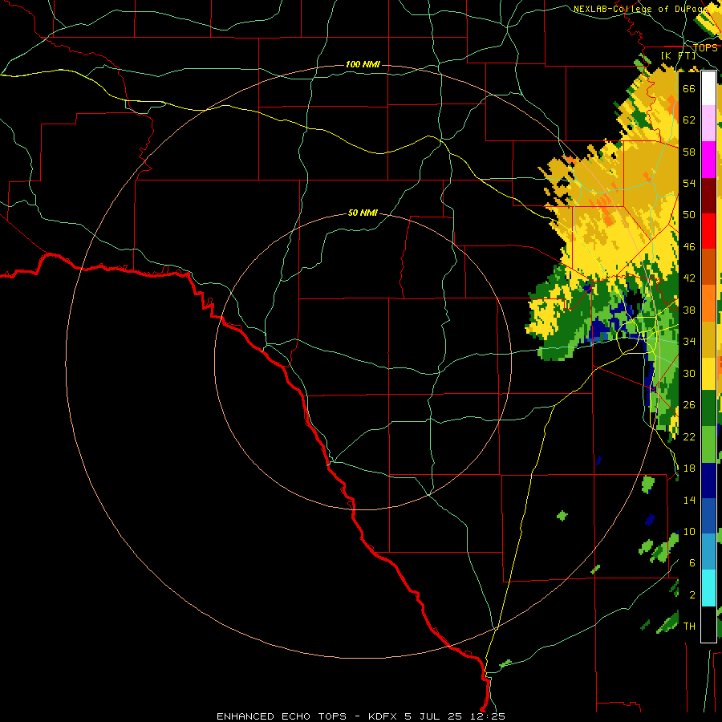Click the dark green 26-30 kft swatch
The image size is (722, 722).
(x=708, y=408)
